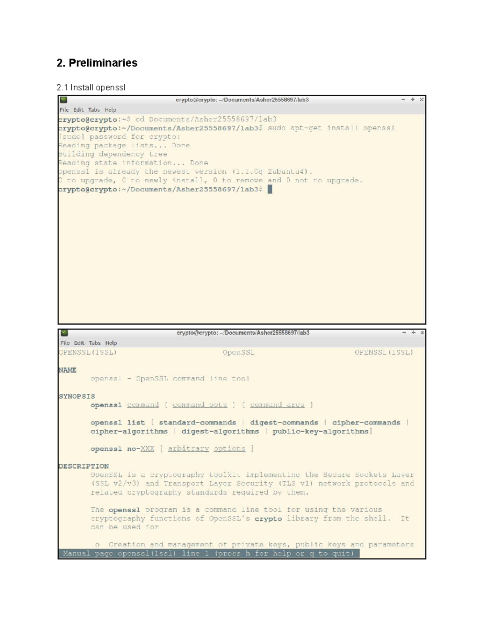Click 'openssl is already the newest version' line
Screen dimensions: 480x621
[x=185, y=172]
